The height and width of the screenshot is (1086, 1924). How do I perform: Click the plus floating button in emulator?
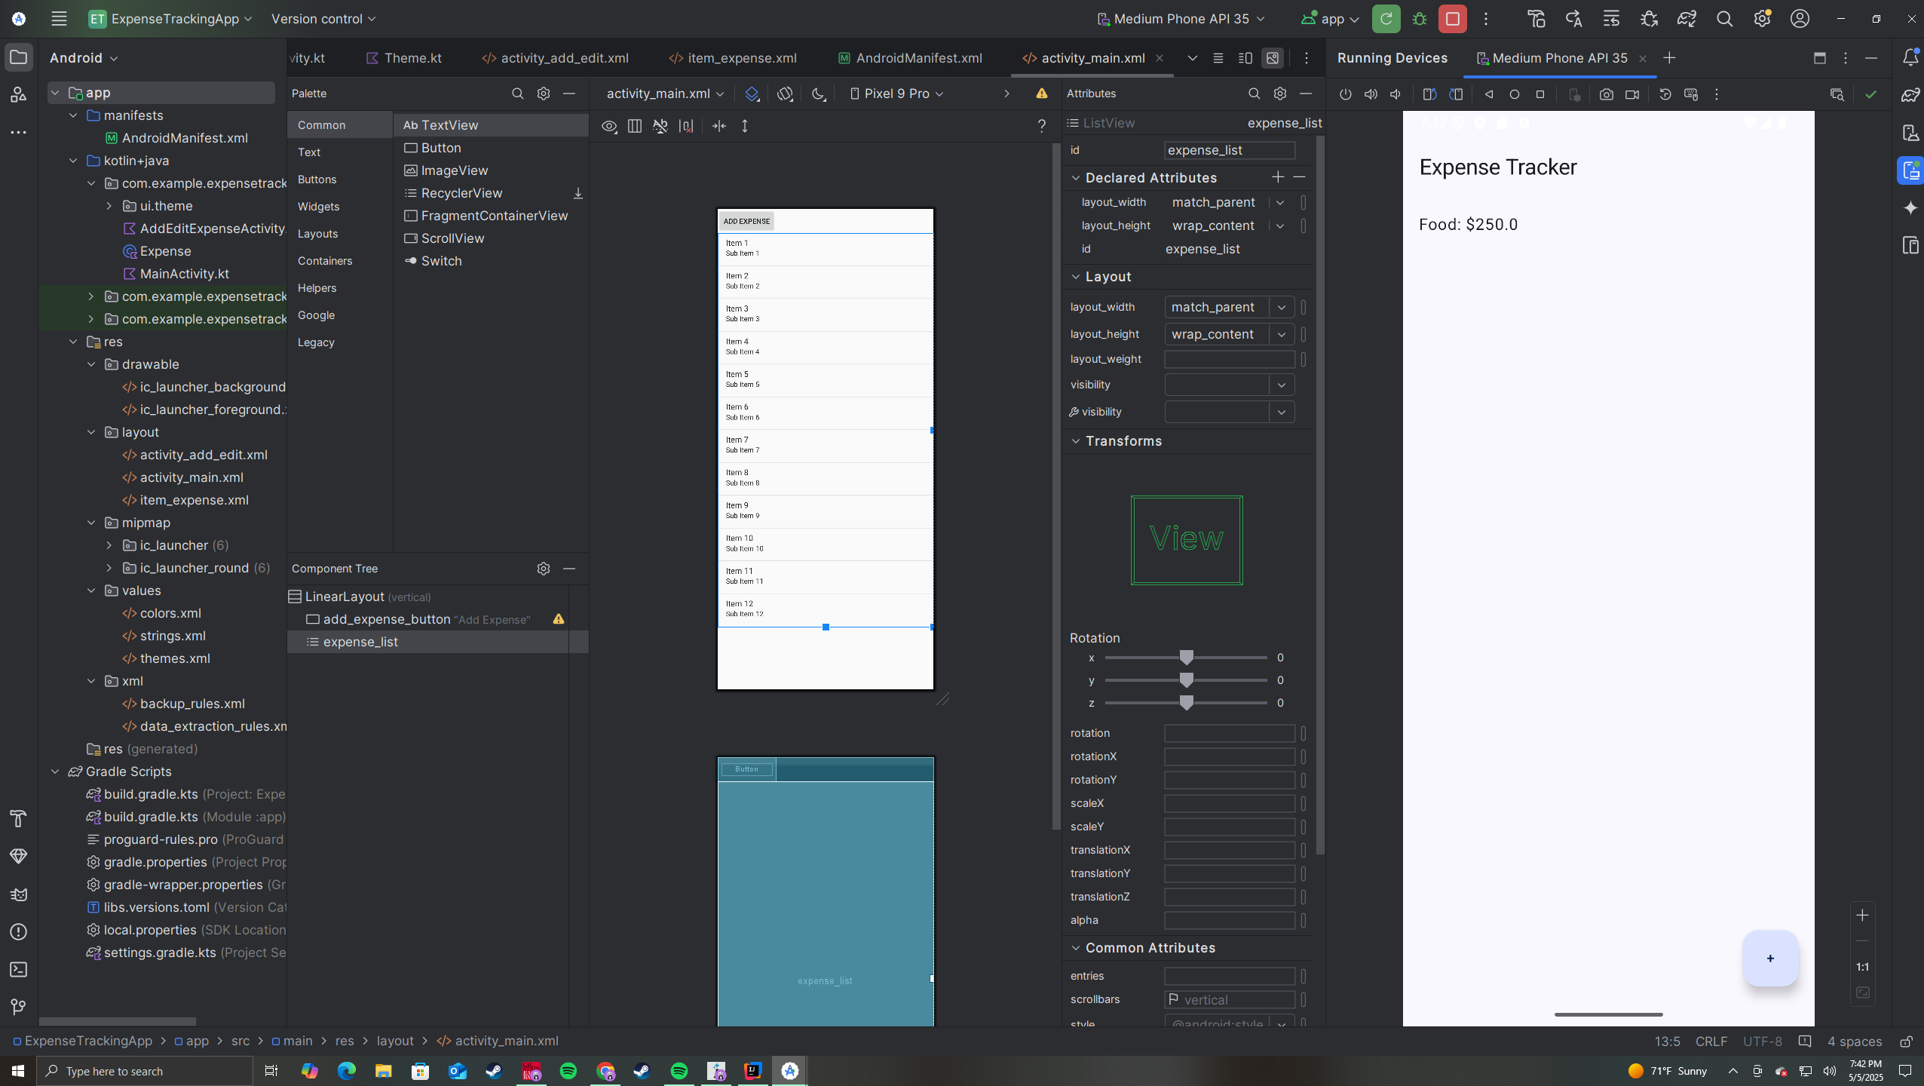tap(1769, 958)
